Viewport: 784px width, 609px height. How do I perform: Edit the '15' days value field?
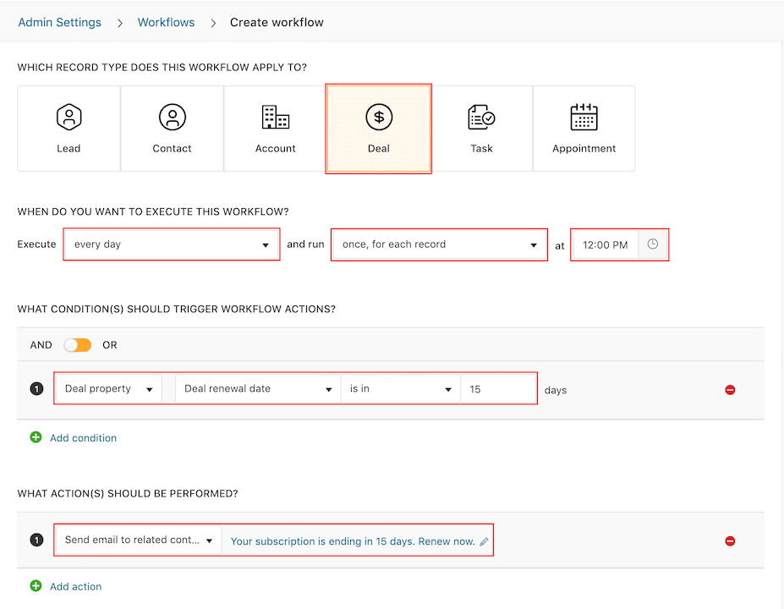click(x=498, y=389)
